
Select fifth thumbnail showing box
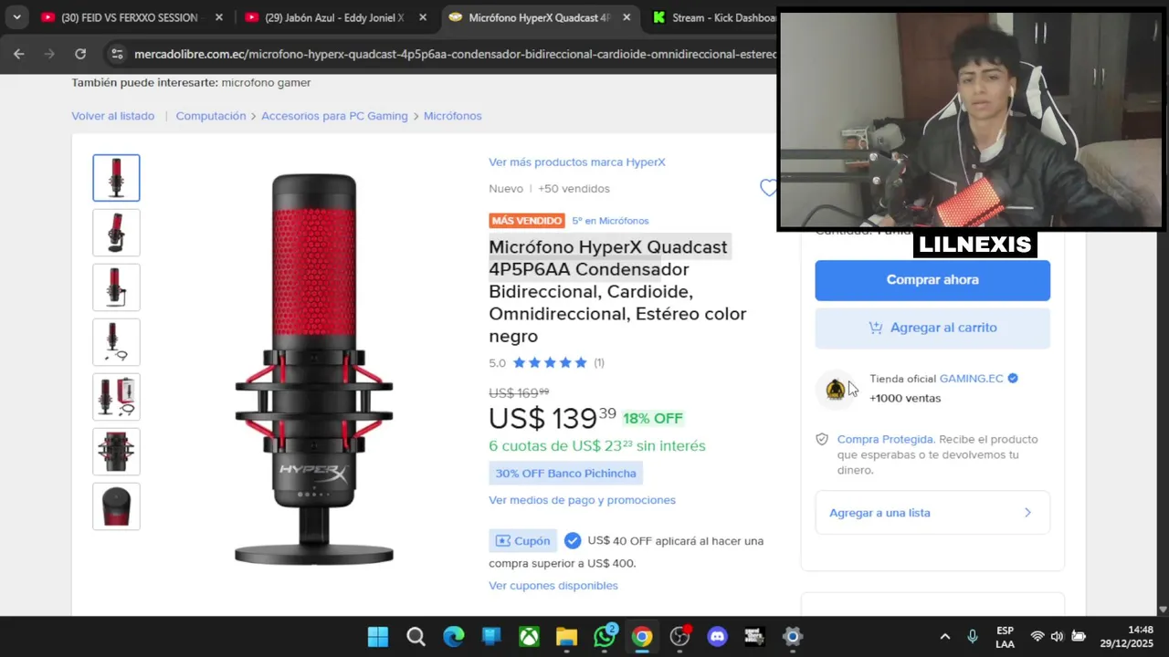(x=116, y=397)
